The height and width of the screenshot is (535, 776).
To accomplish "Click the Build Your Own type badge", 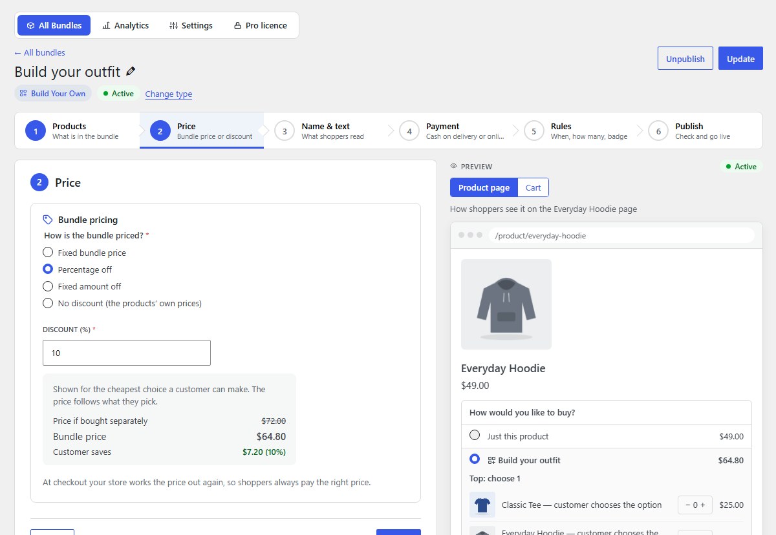I will (53, 94).
